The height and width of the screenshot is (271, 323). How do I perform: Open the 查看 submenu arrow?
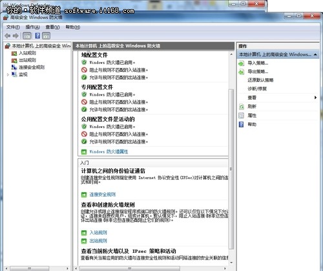tap(315, 98)
